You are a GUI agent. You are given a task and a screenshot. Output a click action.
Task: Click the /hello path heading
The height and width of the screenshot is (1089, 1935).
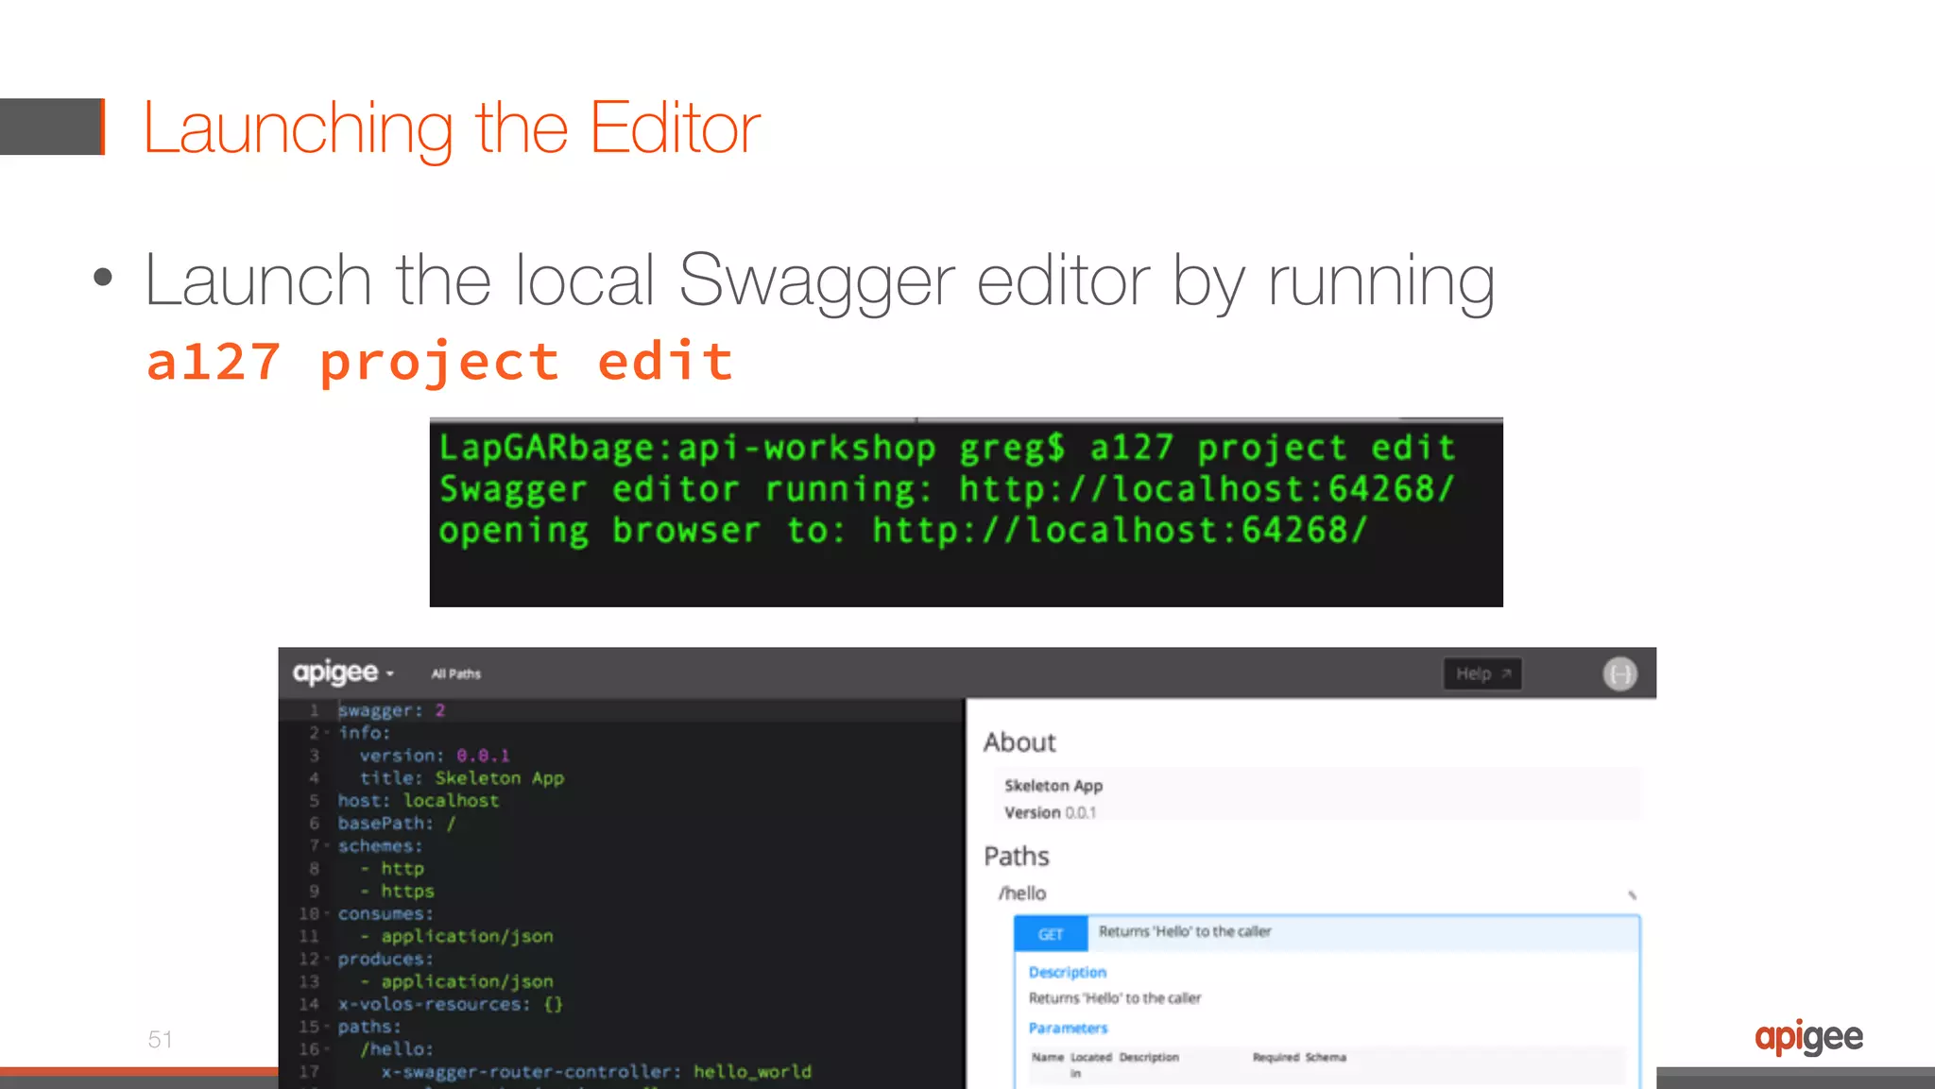(x=1022, y=893)
